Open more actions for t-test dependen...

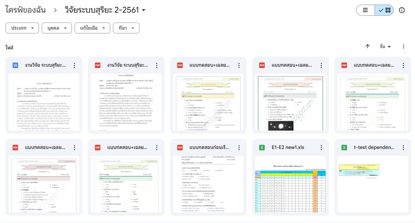coord(403,147)
